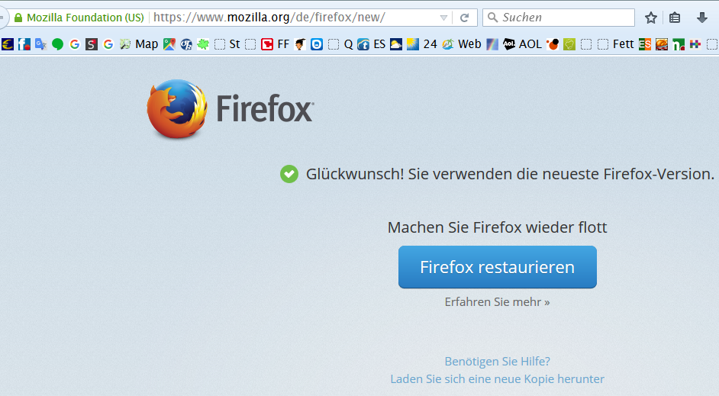
Task: Open the Google Translate bookmark icon
Action: tap(40, 44)
